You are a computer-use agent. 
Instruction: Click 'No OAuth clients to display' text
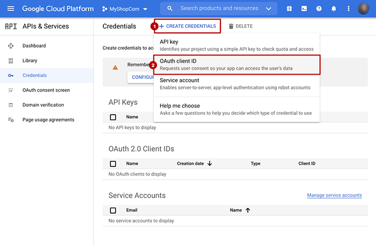pos(137,174)
